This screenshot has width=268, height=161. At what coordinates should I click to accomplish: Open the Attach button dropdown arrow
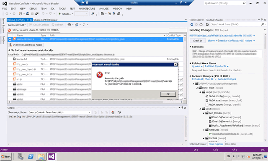72,14
